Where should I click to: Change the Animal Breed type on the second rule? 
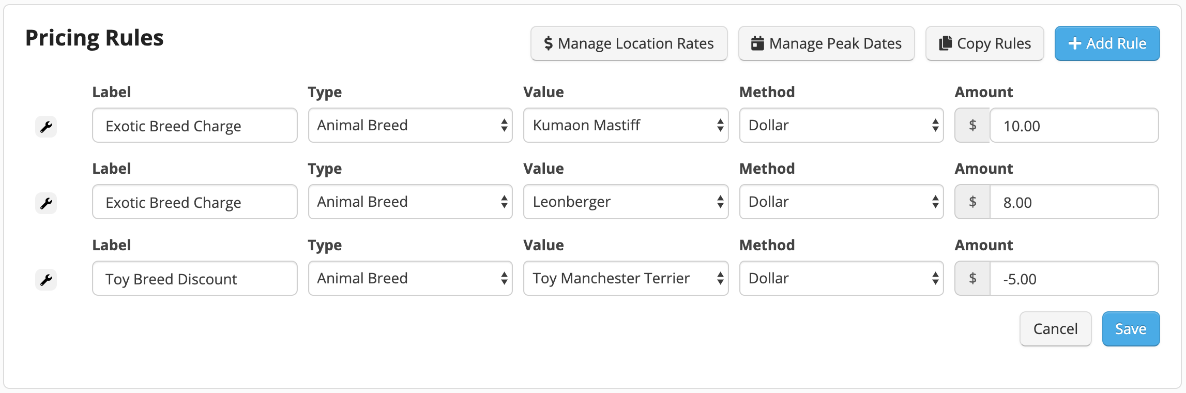click(x=410, y=202)
